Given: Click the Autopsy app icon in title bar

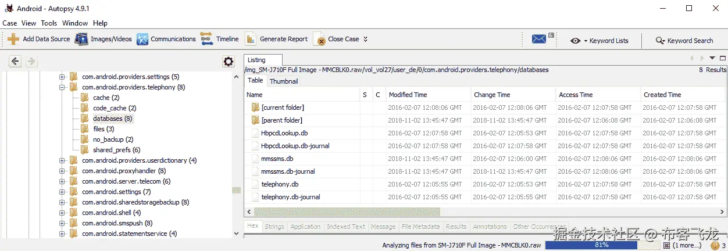Looking at the screenshot, I should 9,9.
